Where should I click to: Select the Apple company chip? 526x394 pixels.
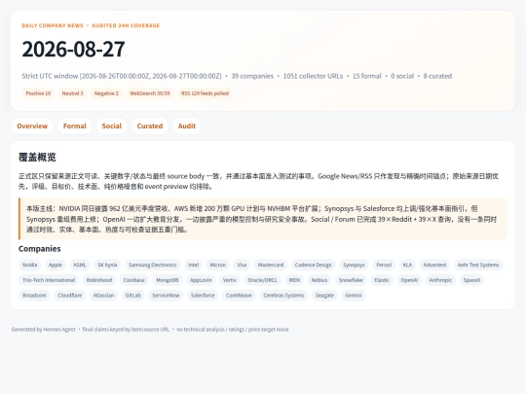pos(56,265)
